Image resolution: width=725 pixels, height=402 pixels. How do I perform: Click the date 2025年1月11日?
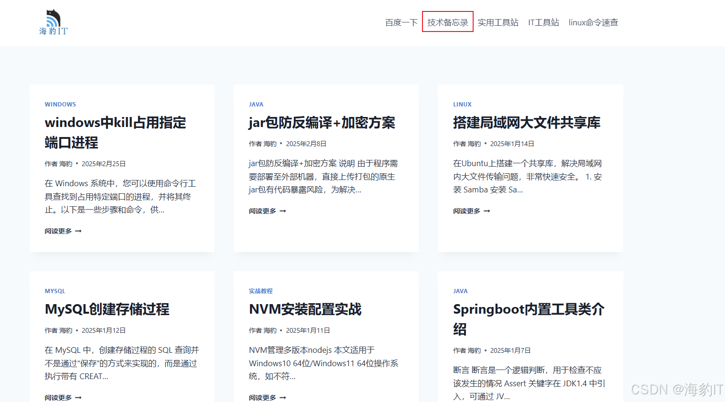(x=308, y=330)
